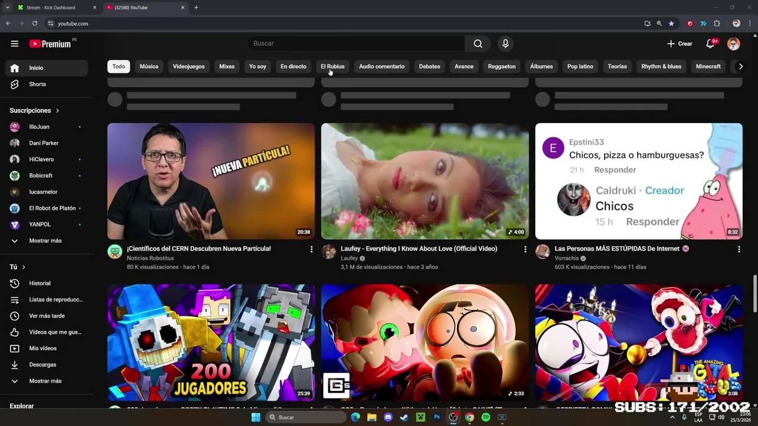Screen dimensions: 758x426
Task: Reload the page
Action: pos(34,24)
